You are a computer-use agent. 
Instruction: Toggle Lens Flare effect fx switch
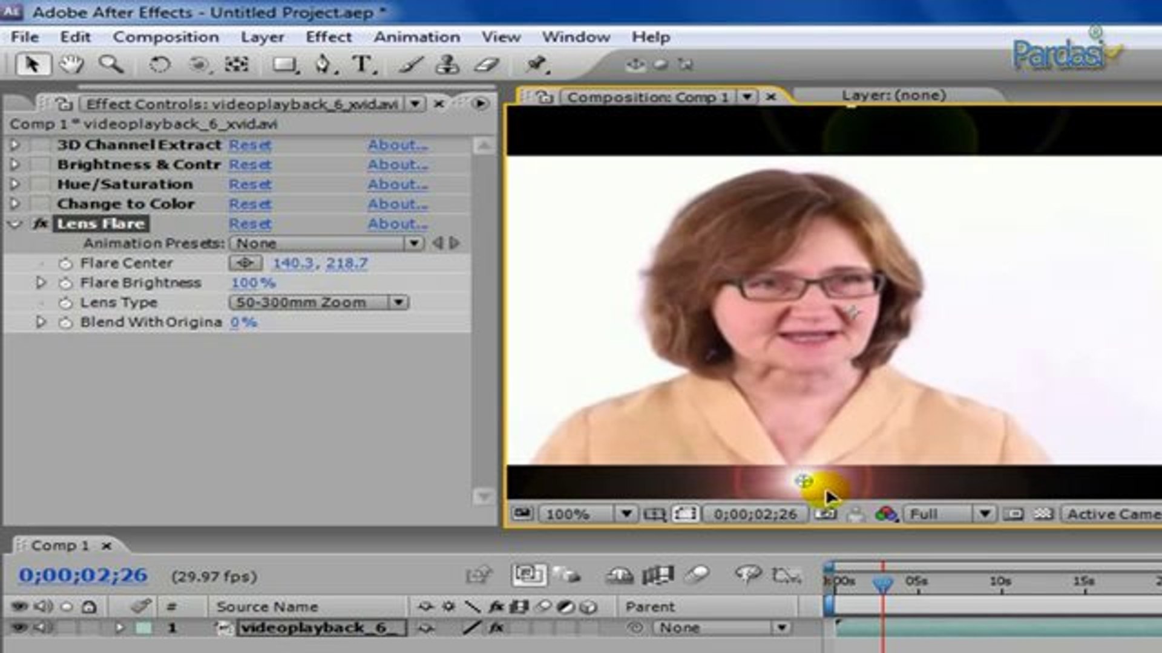(41, 224)
